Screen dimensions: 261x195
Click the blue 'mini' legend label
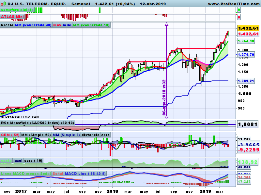pos(67,25)
